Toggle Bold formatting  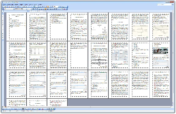pos(33,9)
